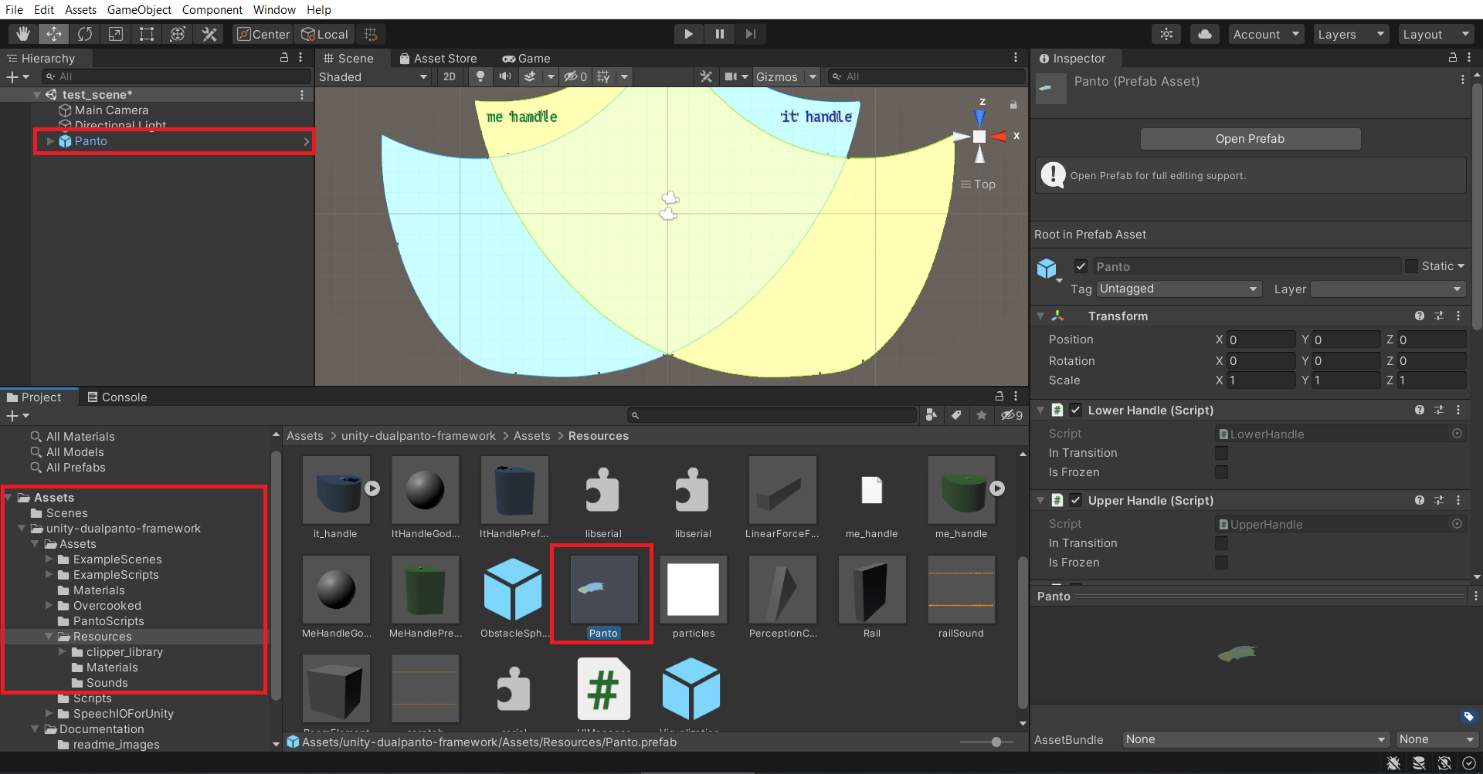Toggle scene grid visibility icon
The height and width of the screenshot is (774, 1483).
[604, 76]
